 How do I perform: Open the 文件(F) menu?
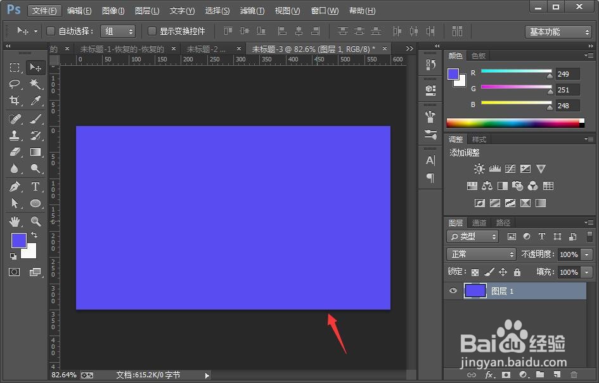pyautogui.click(x=44, y=10)
